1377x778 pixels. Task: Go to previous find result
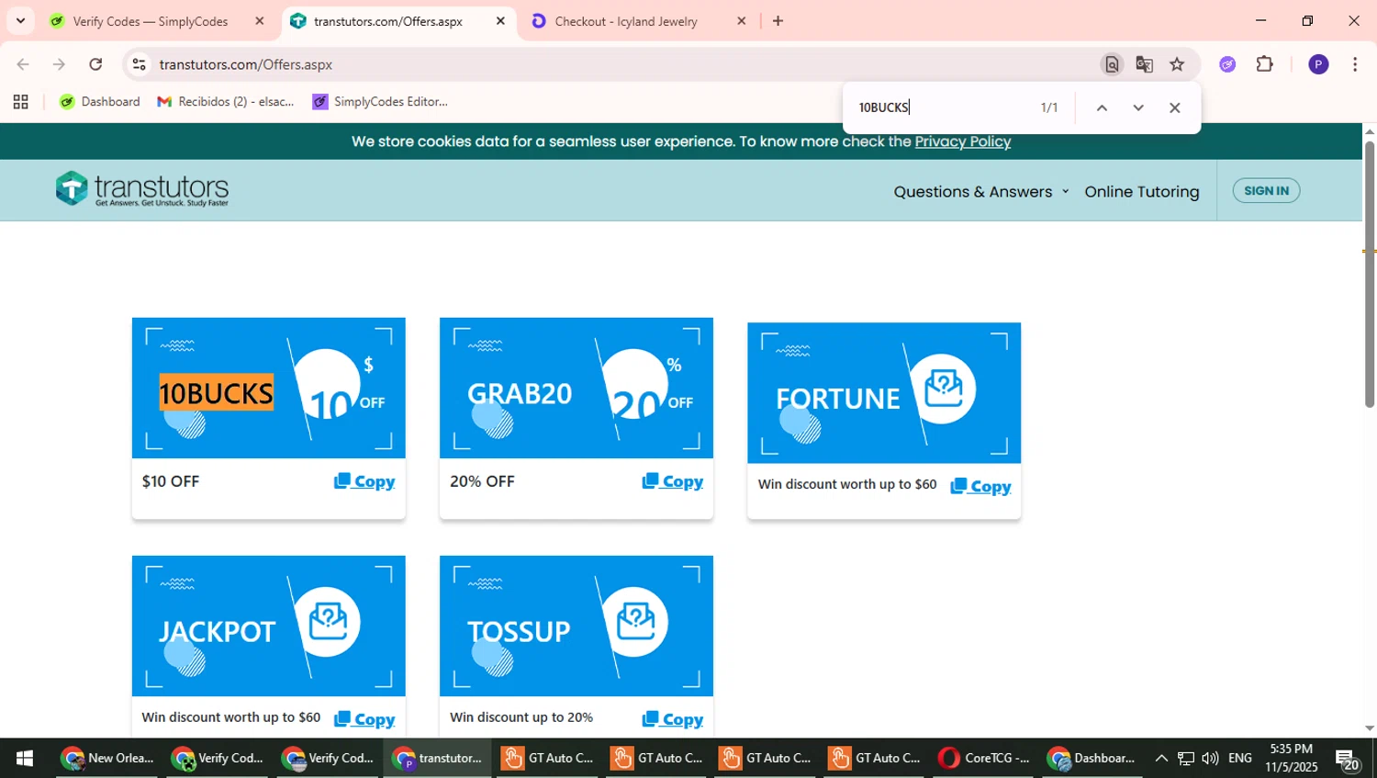[1102, 108]
